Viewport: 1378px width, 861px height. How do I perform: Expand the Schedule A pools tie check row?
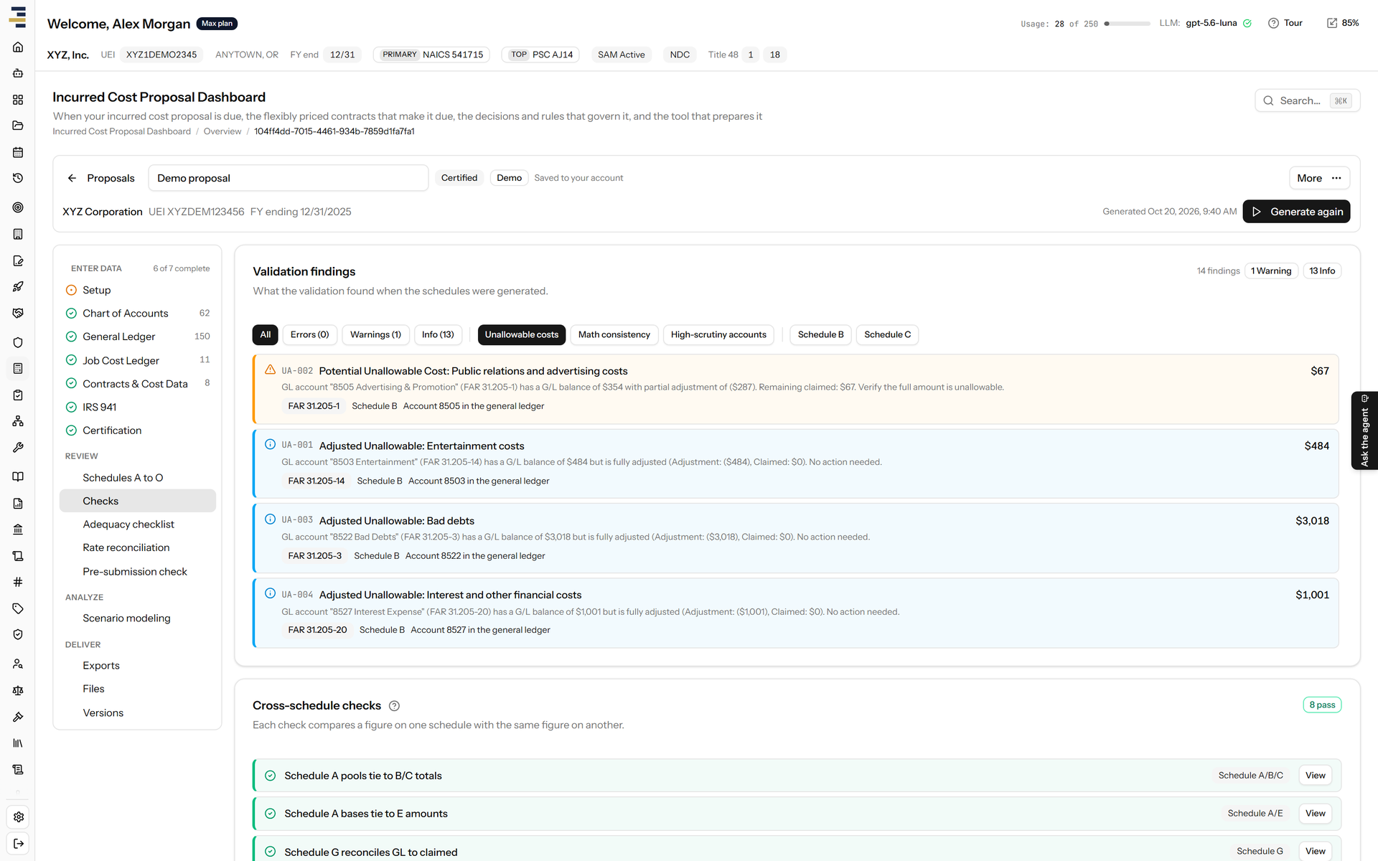(797, 776)
